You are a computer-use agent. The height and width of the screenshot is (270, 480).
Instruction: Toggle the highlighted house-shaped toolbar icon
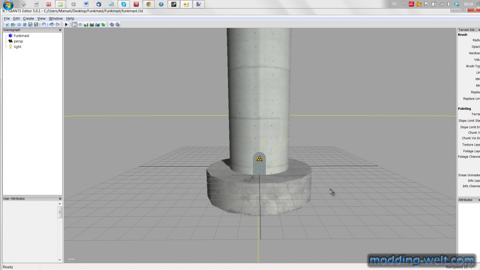[74, 25]
